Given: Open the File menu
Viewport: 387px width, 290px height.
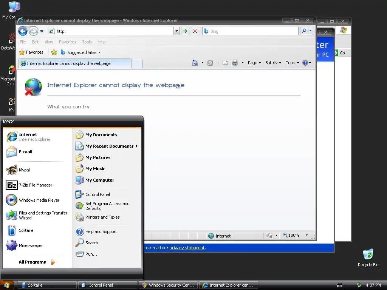Looking at the screenshot, I should click(x=23, y=42).
